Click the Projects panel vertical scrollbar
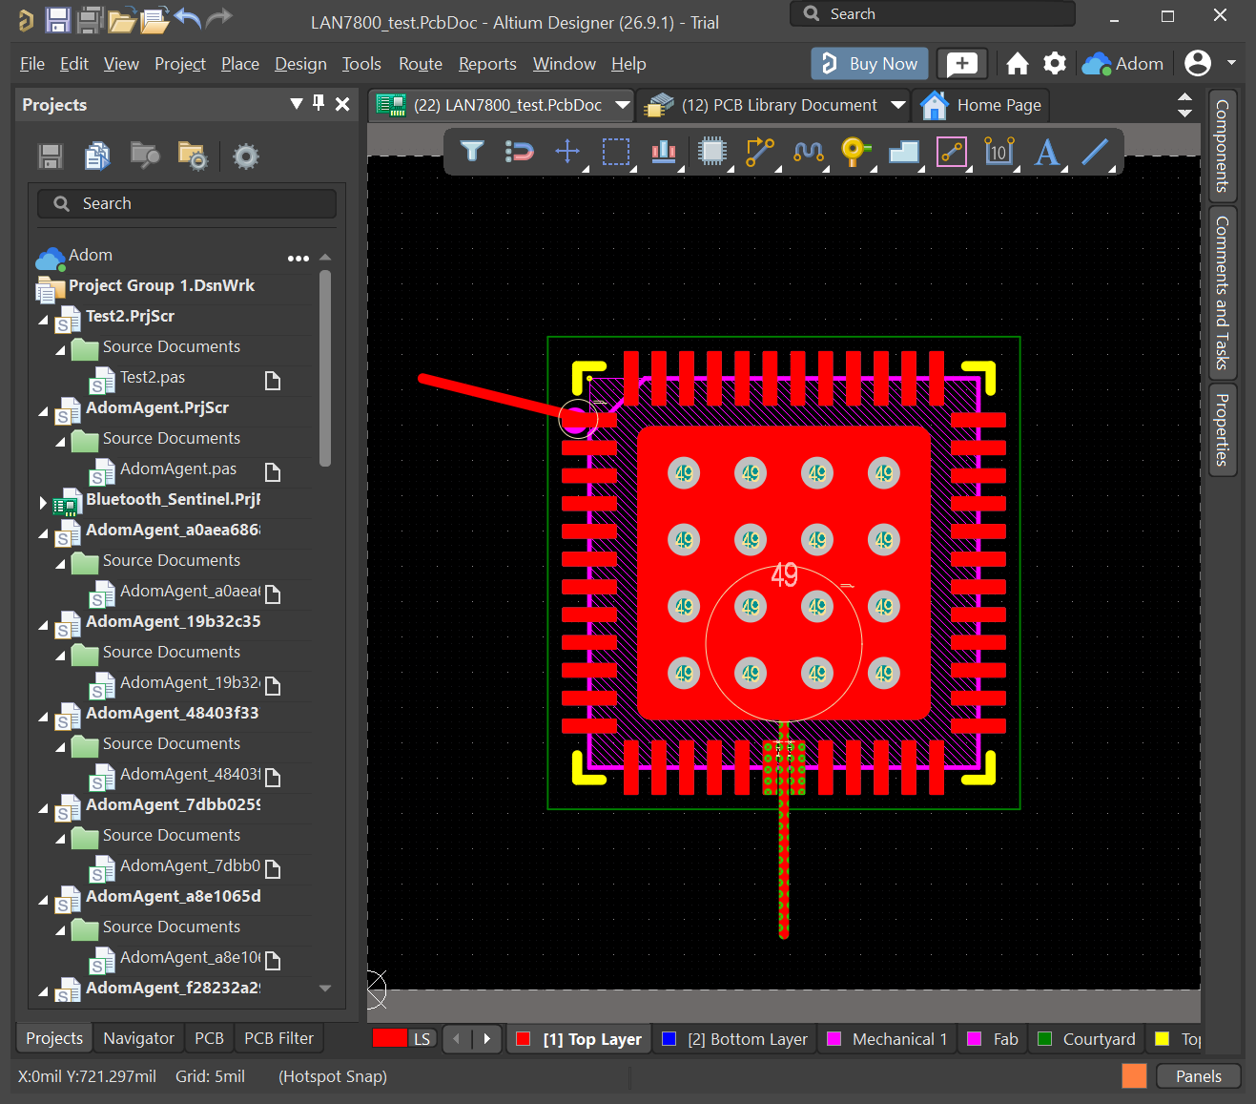 (x=325, y=369)
